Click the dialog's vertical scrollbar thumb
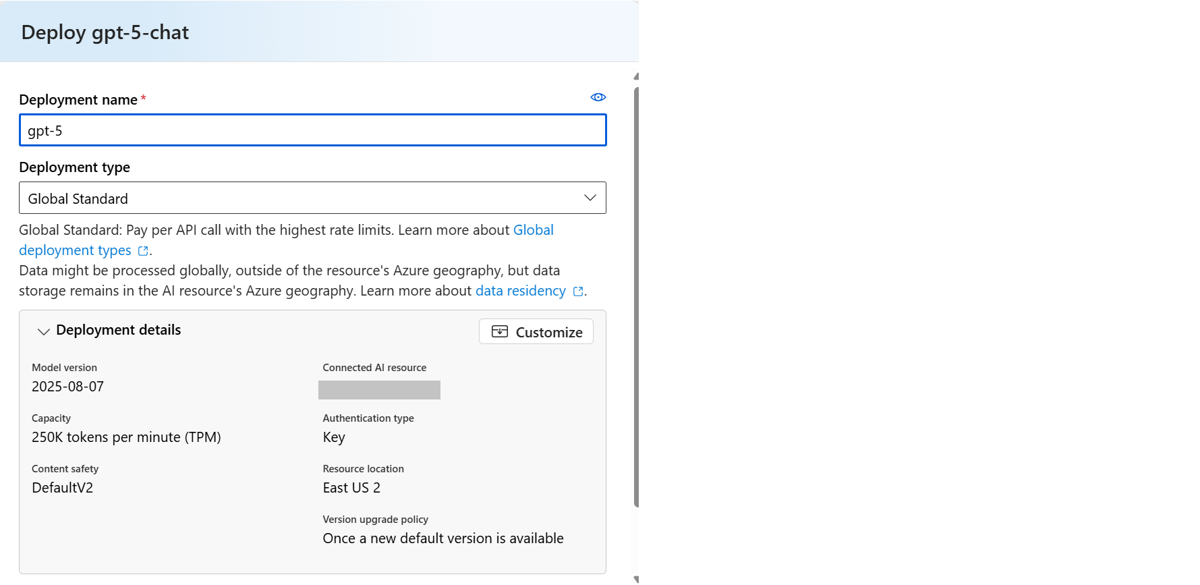The image size is (1200, 585). (x=636, y=297)
